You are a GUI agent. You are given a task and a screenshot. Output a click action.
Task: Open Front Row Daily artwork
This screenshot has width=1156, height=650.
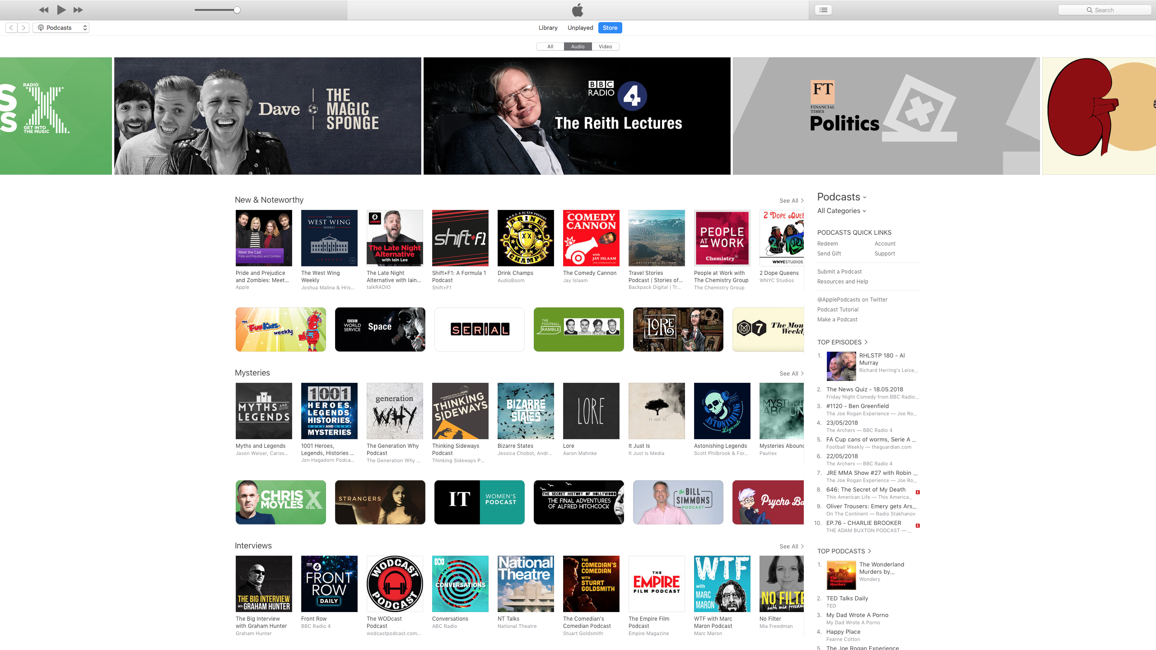[x=329, y=584]
